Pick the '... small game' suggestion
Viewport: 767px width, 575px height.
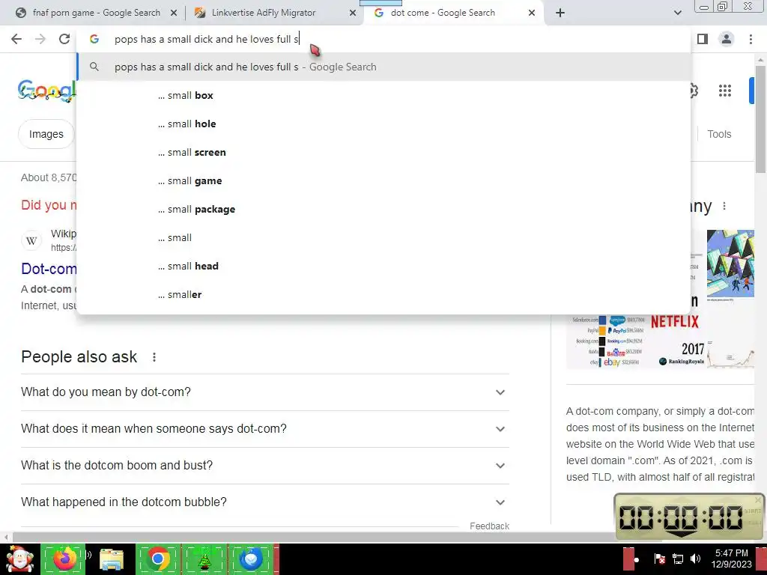(383, 180)
